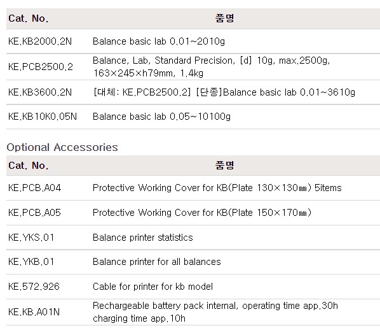The image size is (380, 328).
Task: Click the Standard Precision balance description
Action: 212,67
